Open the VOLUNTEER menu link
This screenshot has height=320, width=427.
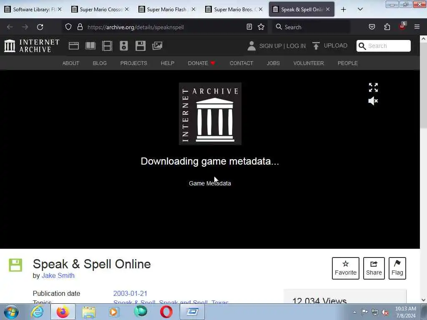(309, 63)
